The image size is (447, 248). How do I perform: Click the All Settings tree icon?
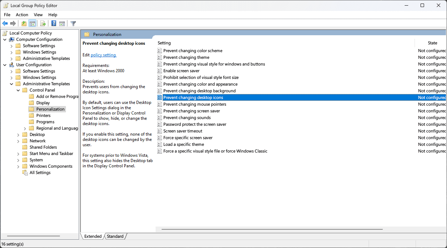pyautogui.click(x=25, y=173)
